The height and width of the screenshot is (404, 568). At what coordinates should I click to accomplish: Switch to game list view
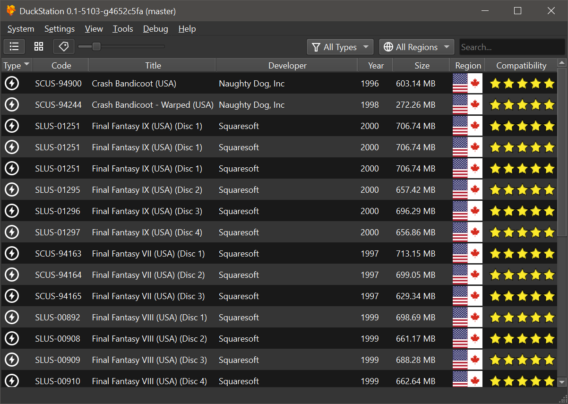(14, 46)
